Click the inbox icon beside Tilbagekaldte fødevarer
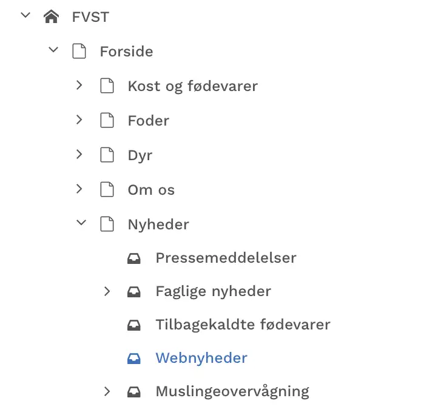The image size is (421, 415). point(134,325)
